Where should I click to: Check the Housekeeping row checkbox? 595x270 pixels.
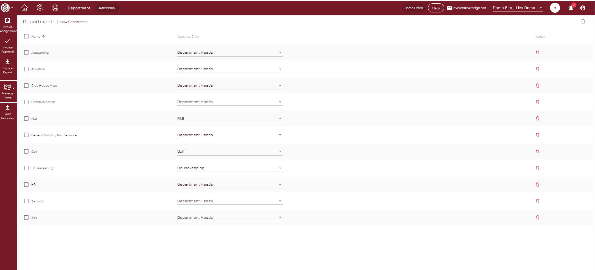[x=26, y=168]
